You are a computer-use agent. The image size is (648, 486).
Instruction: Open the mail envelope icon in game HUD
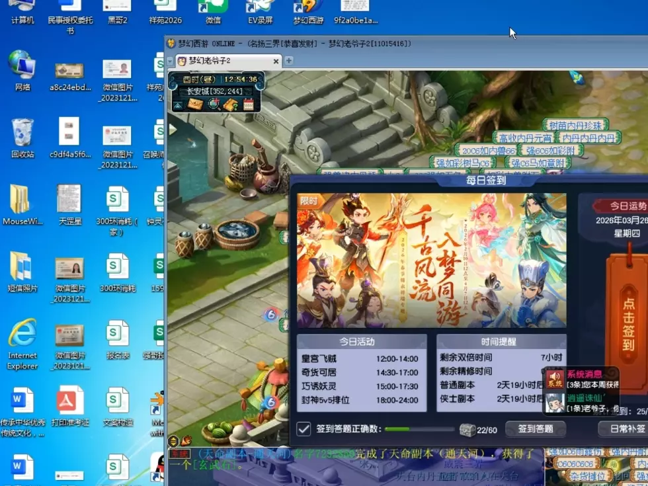click(196, 104)
